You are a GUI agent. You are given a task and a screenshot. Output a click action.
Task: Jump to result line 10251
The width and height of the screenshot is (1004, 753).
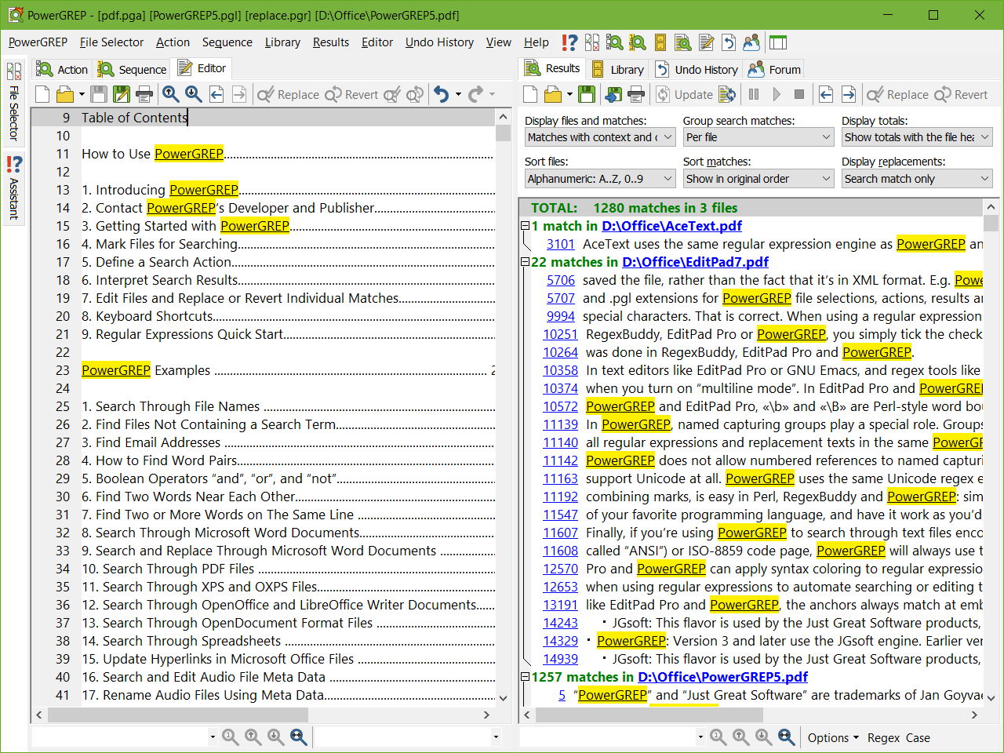click(x=560, y=334)
